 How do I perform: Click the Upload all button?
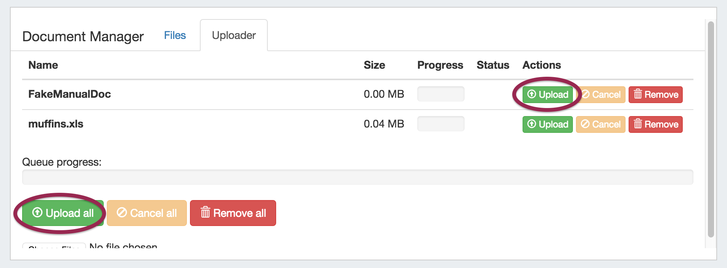pyautogui.click(x=63, y=213)
